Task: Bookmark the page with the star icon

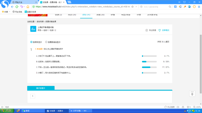Action: (x=133, y=7)
